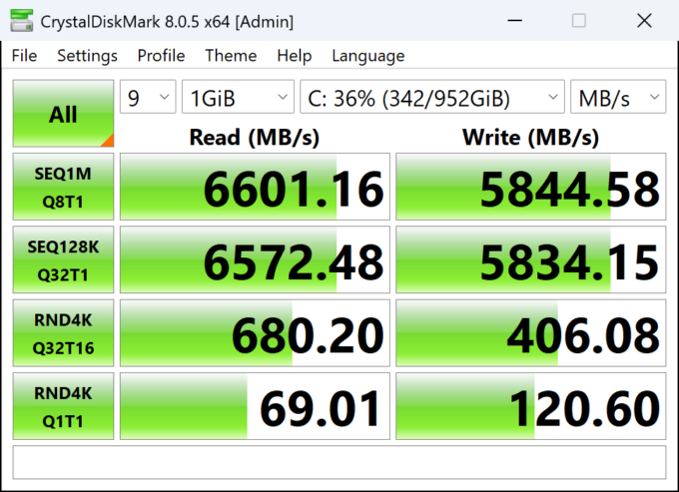
Task: Click the Write (MB/s) column header
Action: (x=530, y=138)
